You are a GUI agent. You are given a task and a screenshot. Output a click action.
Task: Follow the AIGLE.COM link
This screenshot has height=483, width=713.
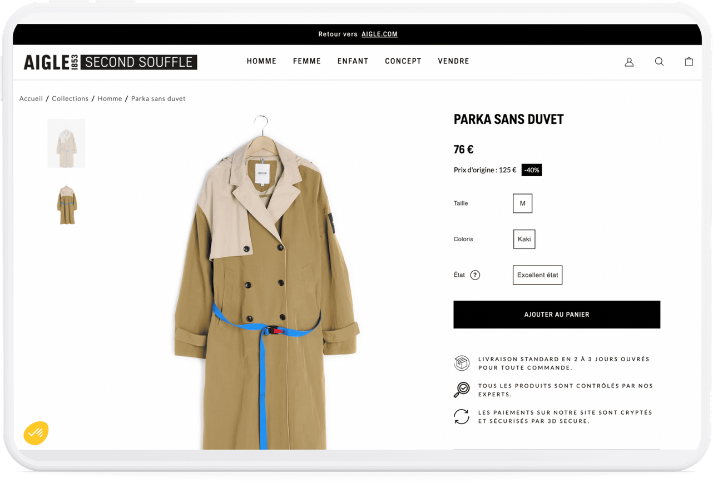pyautogui.click(x=379, y=34)
